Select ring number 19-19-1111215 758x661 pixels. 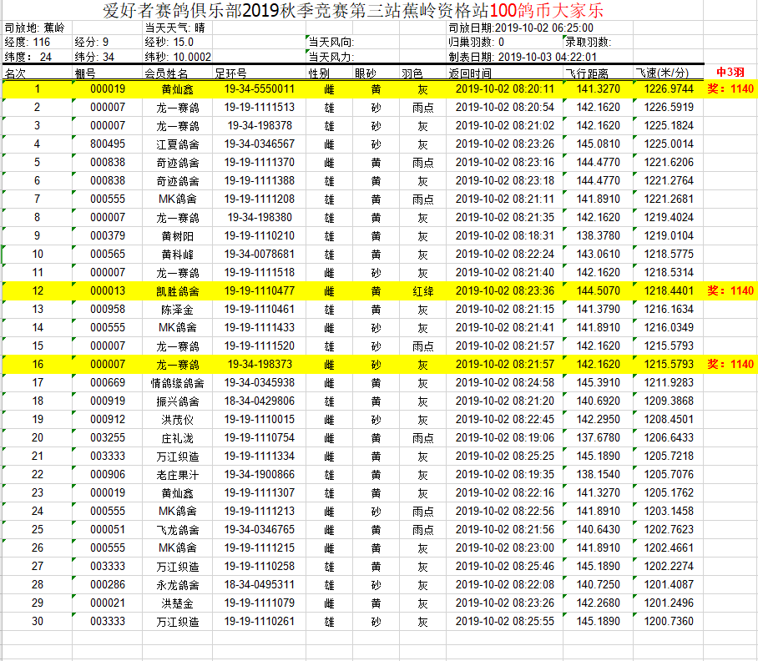[260, 548]
